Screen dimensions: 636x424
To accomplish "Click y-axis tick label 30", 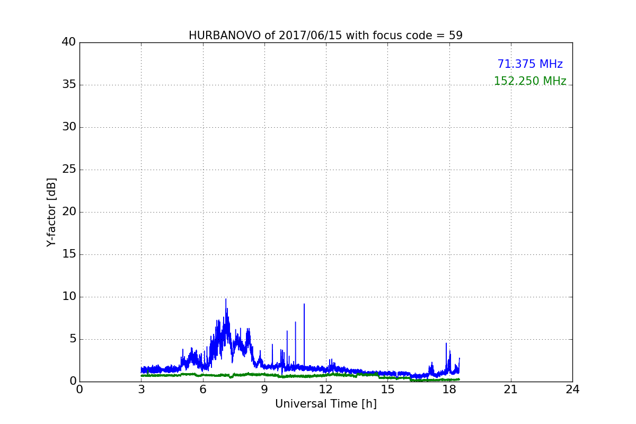I will point(69,127).
